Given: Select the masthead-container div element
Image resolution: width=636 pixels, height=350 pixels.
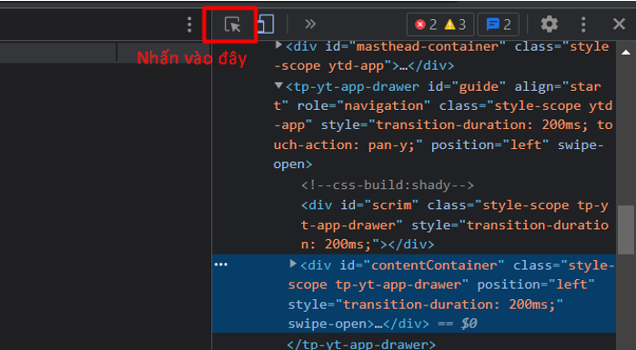Looking at the screenshot, I should coord(441,55).
